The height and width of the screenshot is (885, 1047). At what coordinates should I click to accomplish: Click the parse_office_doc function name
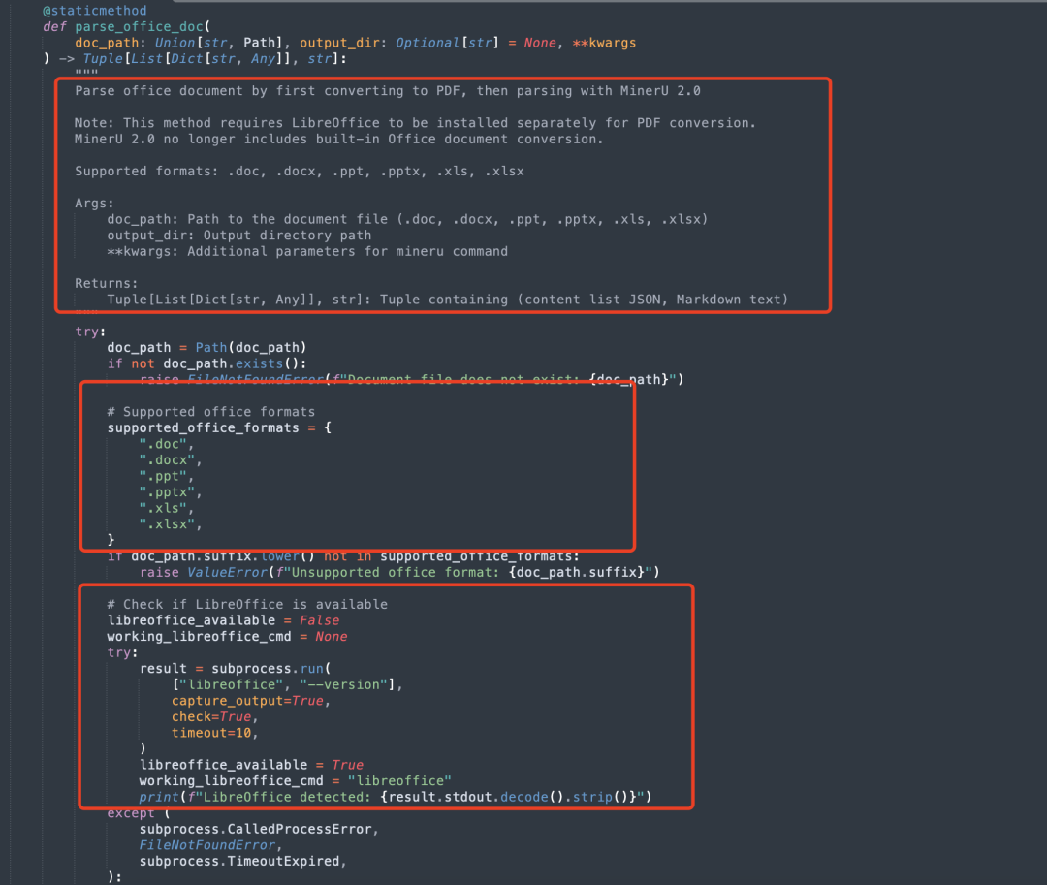139,27
